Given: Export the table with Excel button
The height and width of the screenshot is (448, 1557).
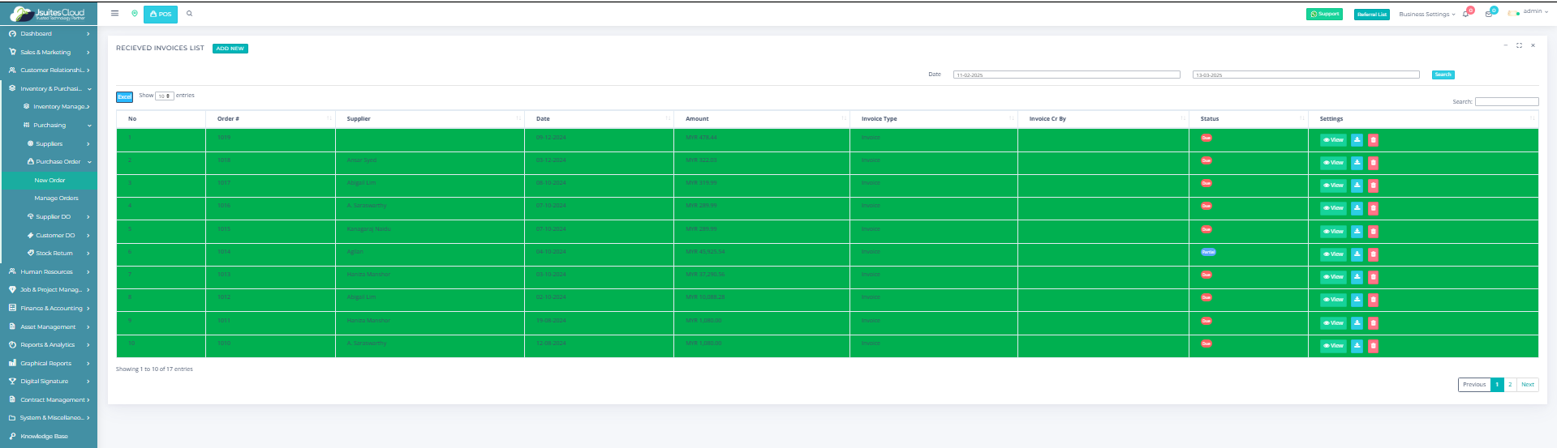Looking at the screenshot, I should [x=124, y=97].
